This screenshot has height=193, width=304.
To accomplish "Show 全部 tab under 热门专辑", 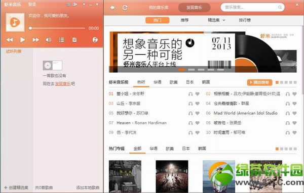I will click(x=137, y=149).
